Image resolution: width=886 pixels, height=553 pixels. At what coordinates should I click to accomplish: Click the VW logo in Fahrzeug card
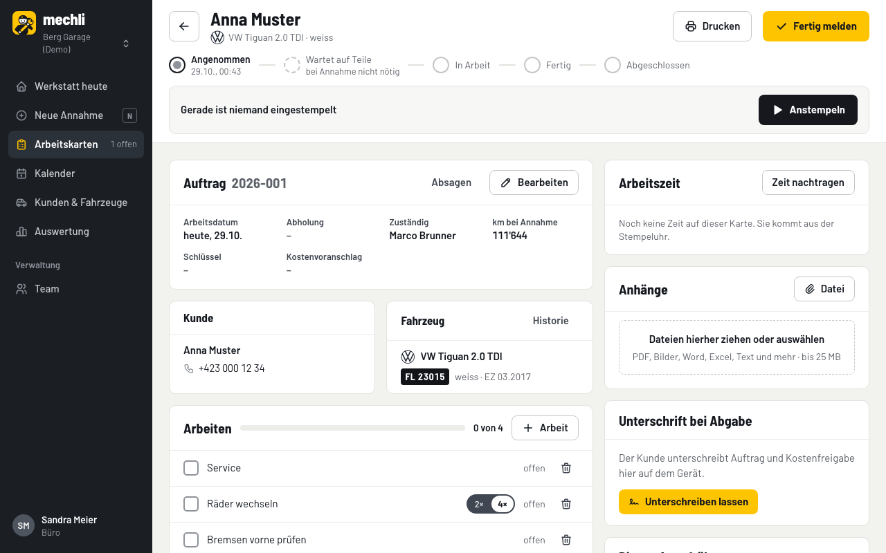[408, 357]
